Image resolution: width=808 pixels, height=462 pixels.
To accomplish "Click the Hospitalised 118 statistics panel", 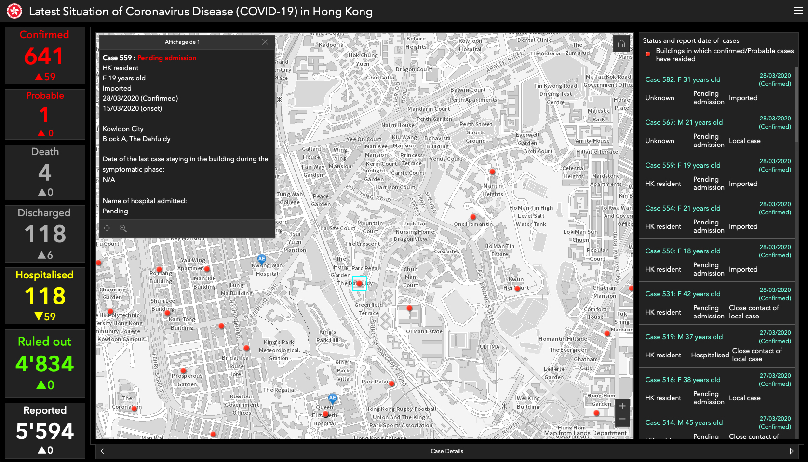I will [45, 295].
